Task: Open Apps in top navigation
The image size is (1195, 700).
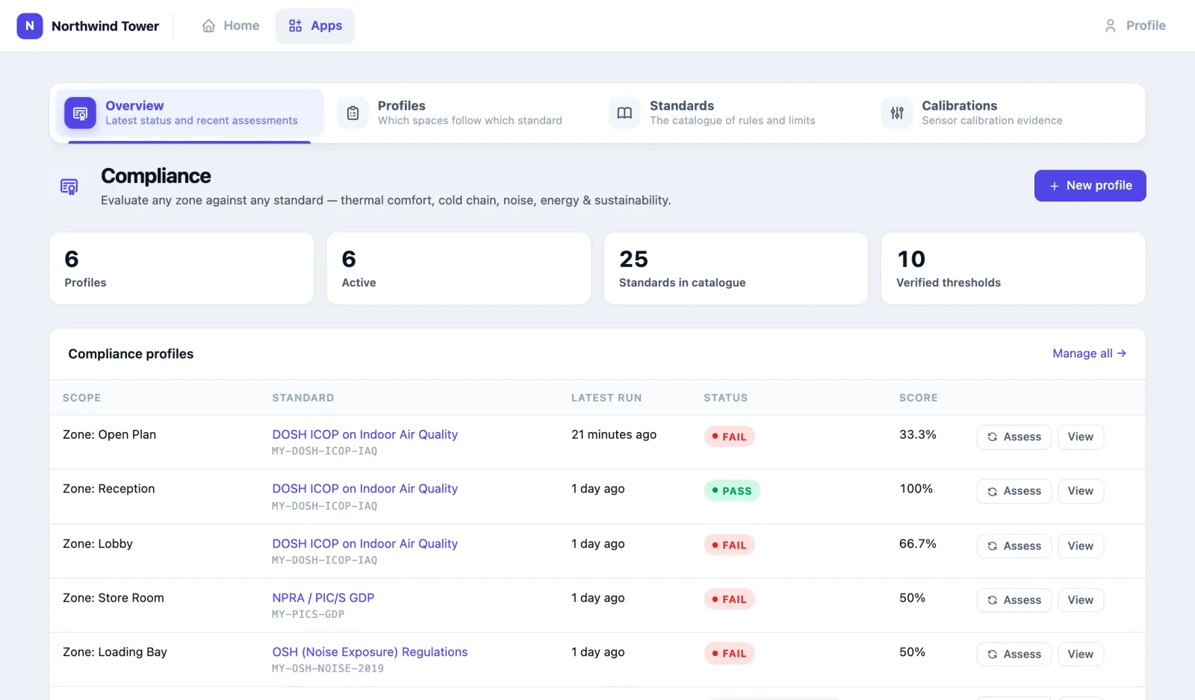Action: coord(315,26)
